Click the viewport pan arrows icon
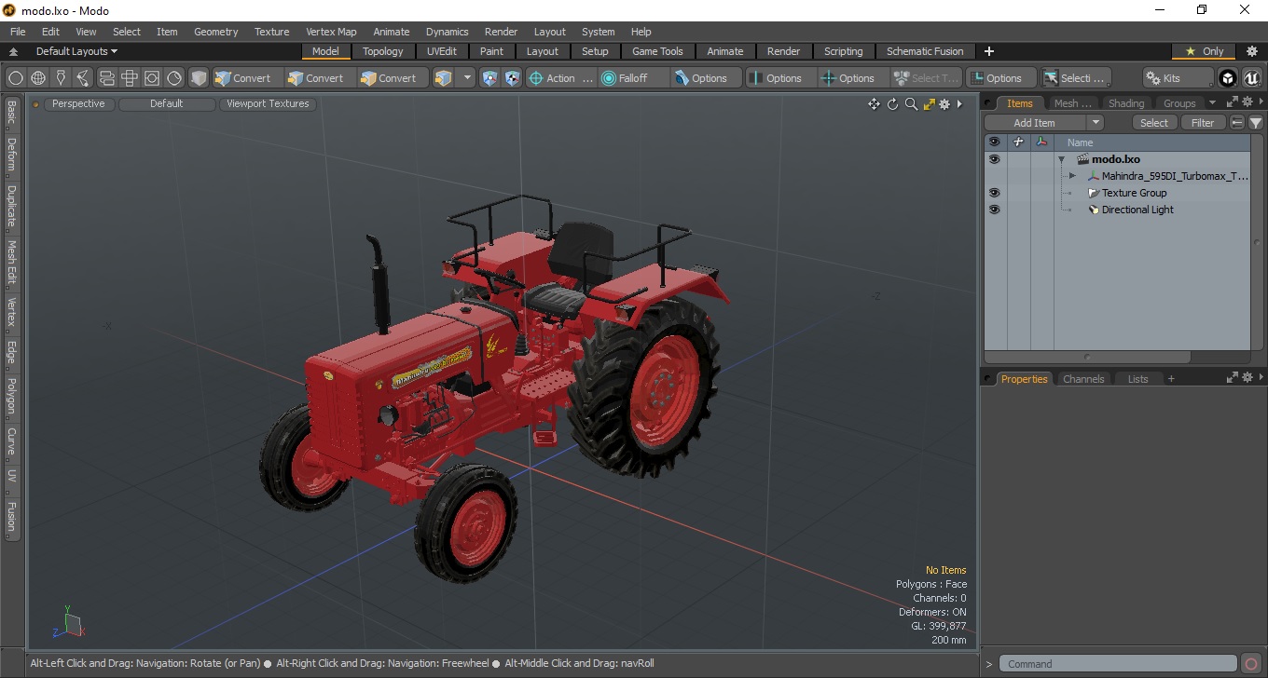The image size is (1268, 678). pos(874,104)
